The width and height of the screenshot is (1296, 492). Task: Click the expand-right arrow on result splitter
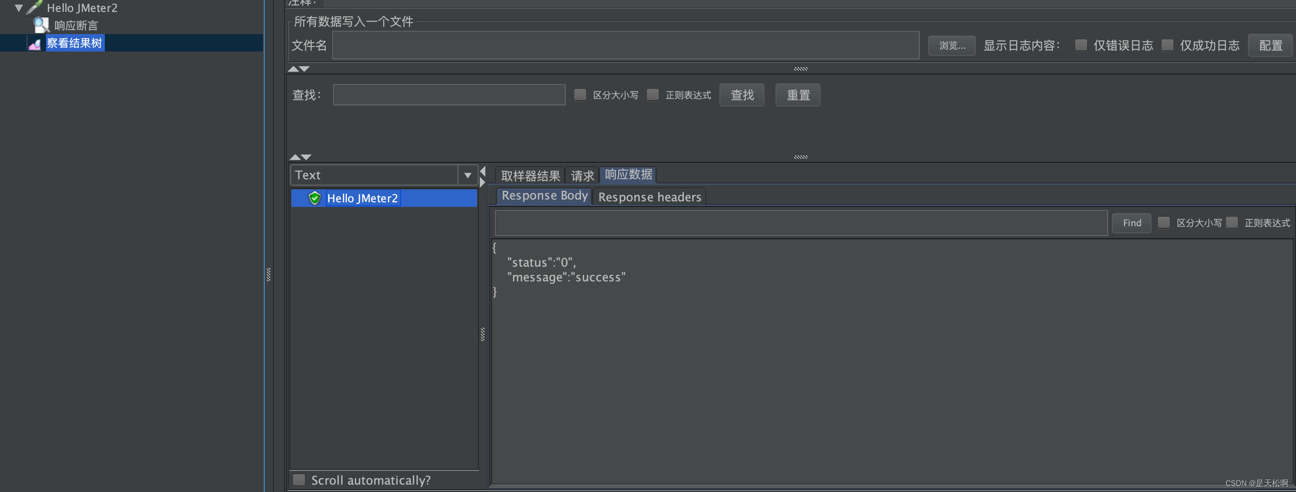(483, 183)
